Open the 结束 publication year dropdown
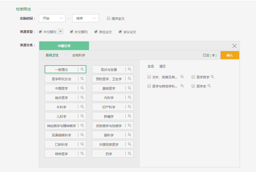This screenshot has height=172, width=256. (x=86, y=18)
